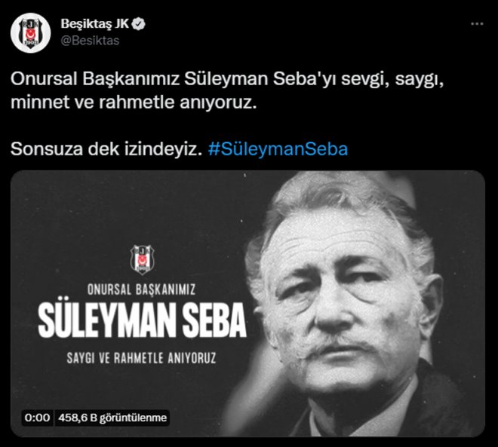Click the verified badge next to Beşiktaş JK
498x447 pixels.
pos(139,24)
